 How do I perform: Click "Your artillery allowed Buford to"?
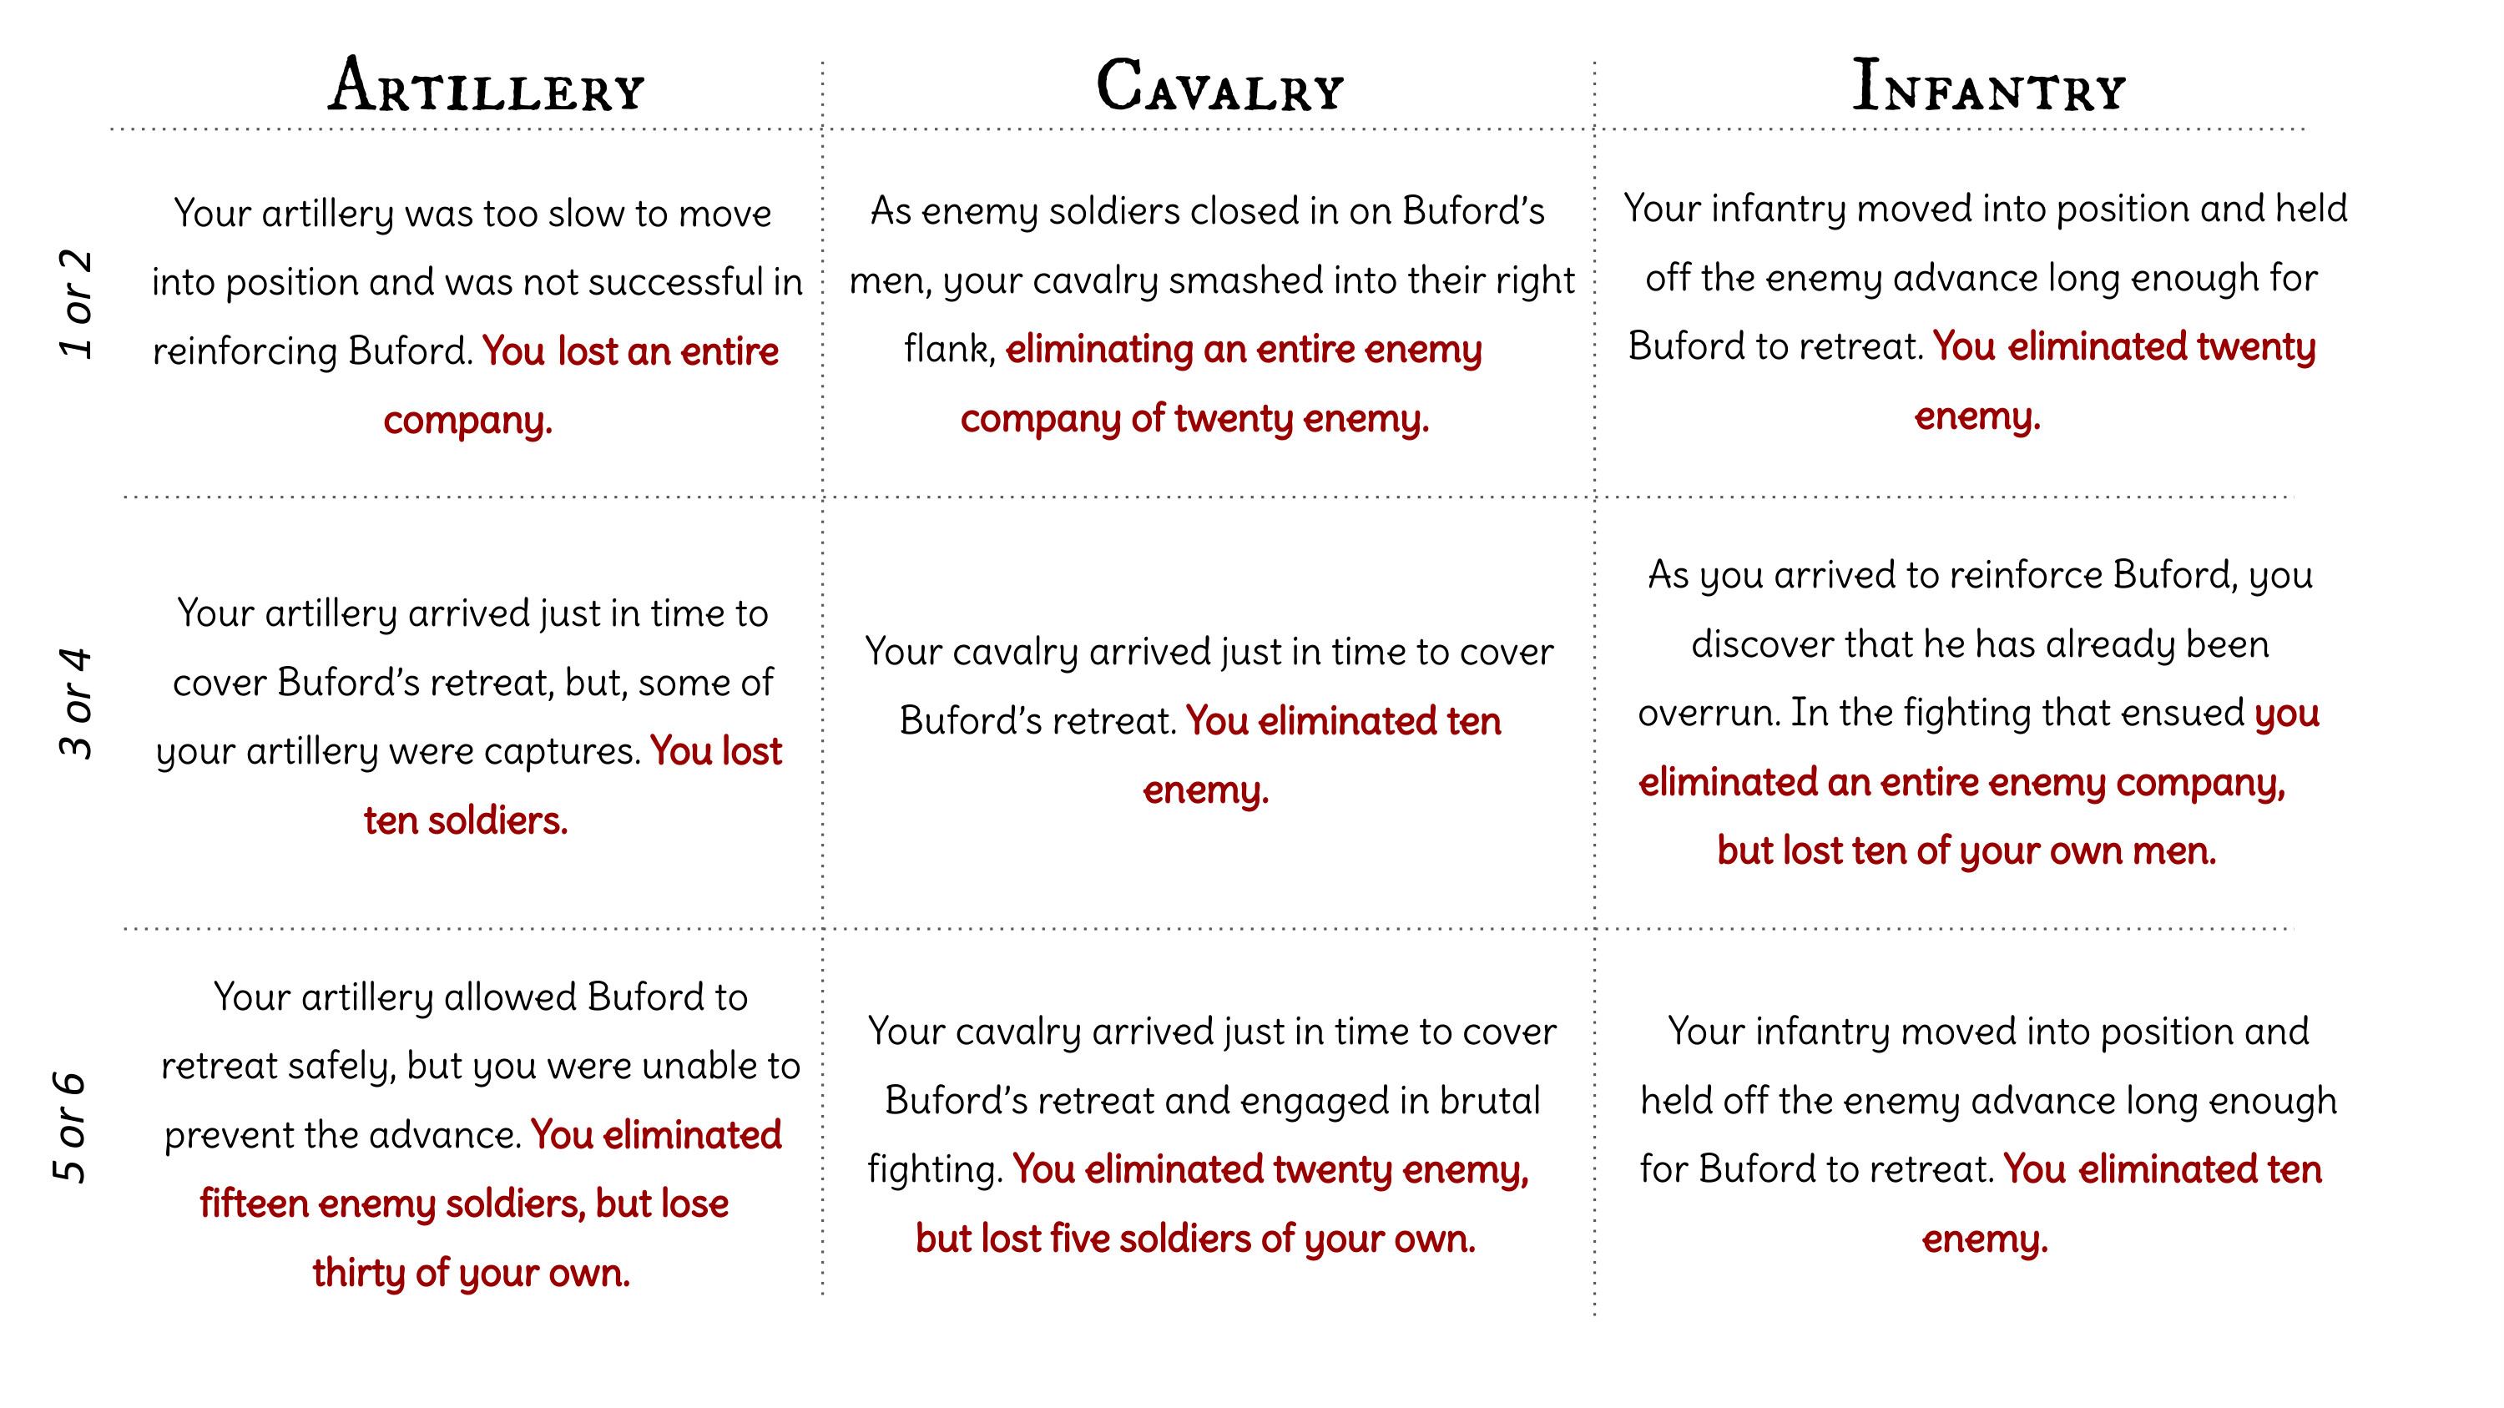click(480, 997)
